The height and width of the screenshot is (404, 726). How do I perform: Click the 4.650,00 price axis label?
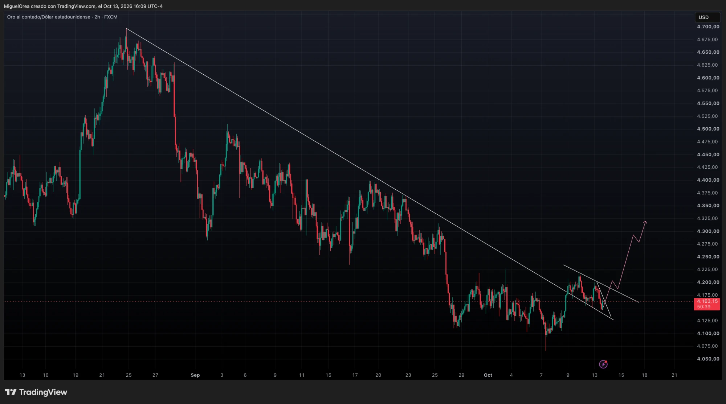click(x=708, y=52)
